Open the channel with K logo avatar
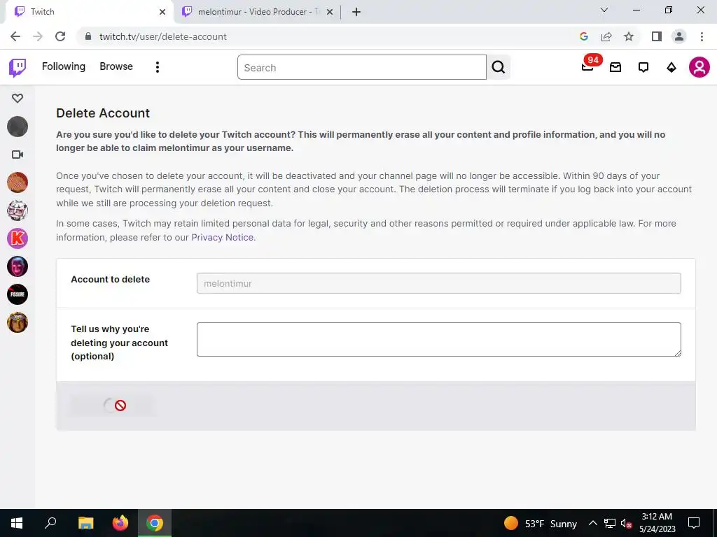The image size is (717, 537). pyautogui.click(x=18, y=238)
